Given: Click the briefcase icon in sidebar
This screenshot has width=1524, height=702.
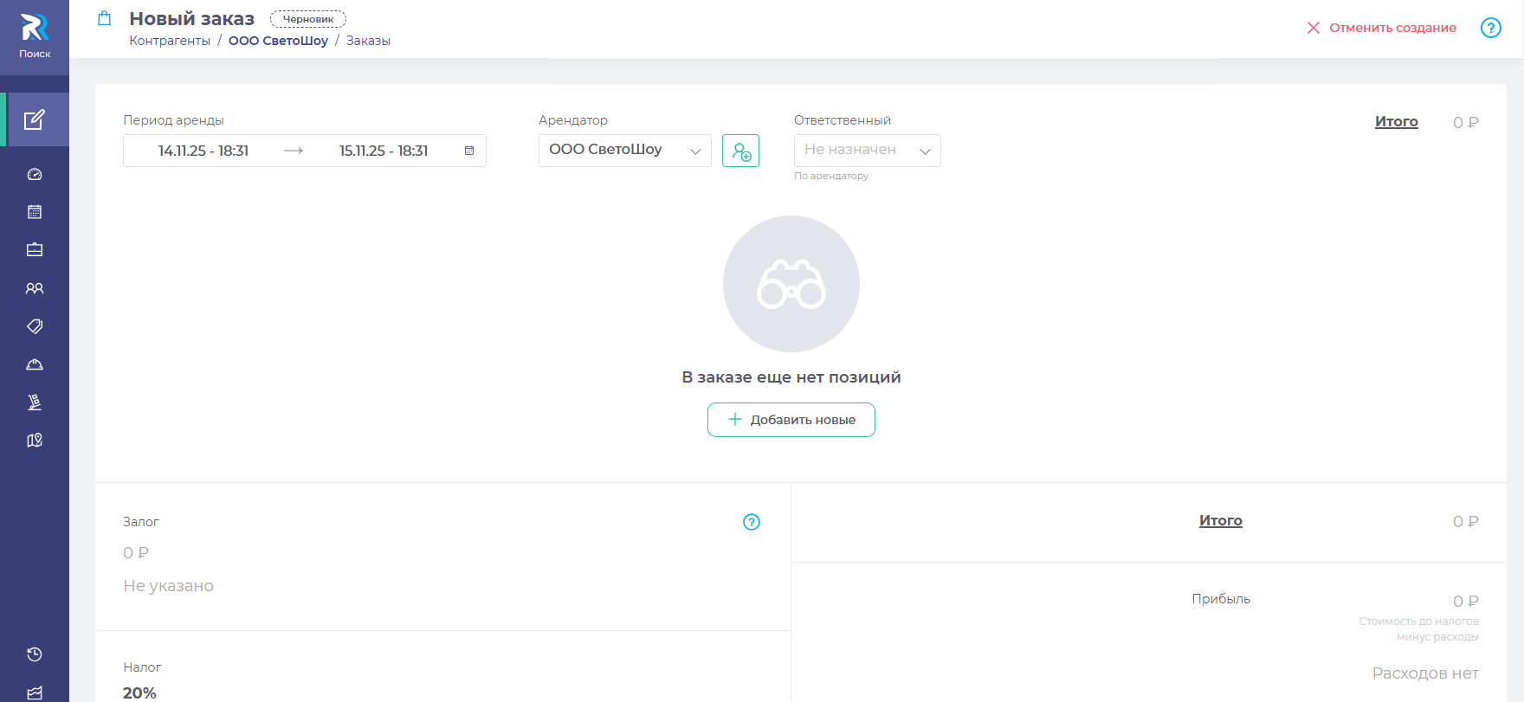Looking at the screenshot, I should (35, 250).
